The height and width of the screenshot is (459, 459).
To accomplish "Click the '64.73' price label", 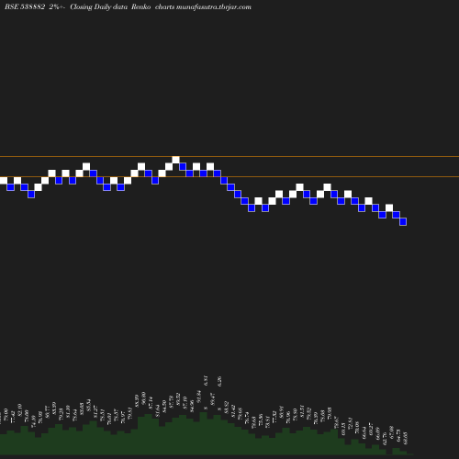I will 398,435.
